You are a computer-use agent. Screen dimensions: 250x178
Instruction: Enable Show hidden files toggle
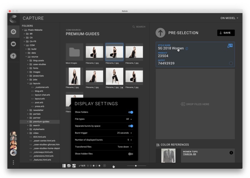tap(130, 154)
